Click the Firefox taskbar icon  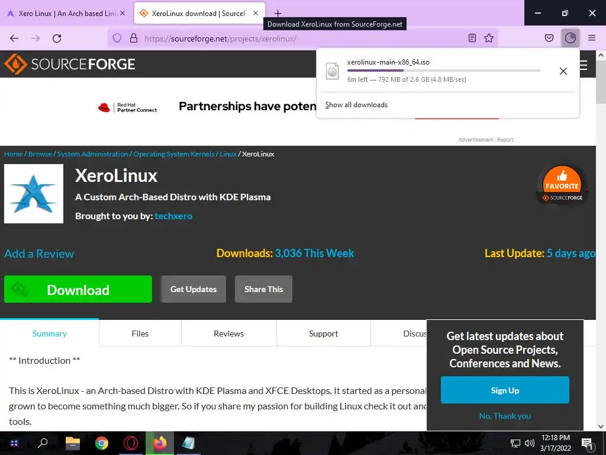(160, 443)
